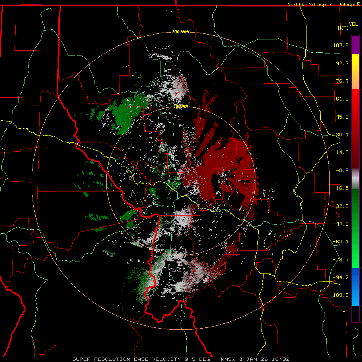
Task: Select the -47.6 legend value
Action: pos(341,224)
